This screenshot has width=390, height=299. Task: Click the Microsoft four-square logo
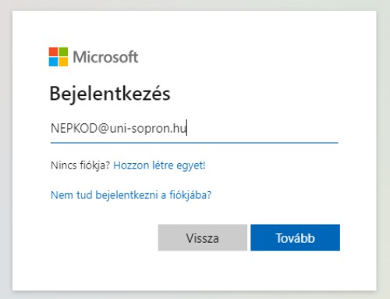coord(58,57)
